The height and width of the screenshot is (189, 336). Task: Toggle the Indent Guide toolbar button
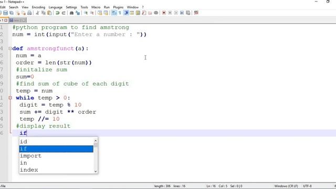[x=126, y=13]
